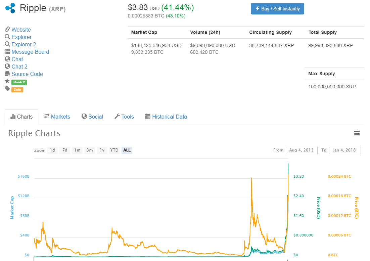370x261 pixels.
Task: Set chart zoom to 7d
Action: [x=65, y=150]
